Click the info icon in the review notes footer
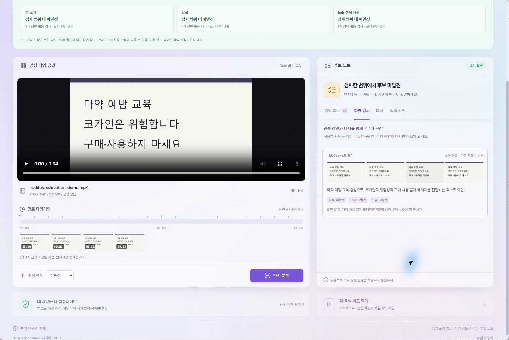The width and height of the screenshot is (509, 340). pyautogui.click(x=326, y=280)
